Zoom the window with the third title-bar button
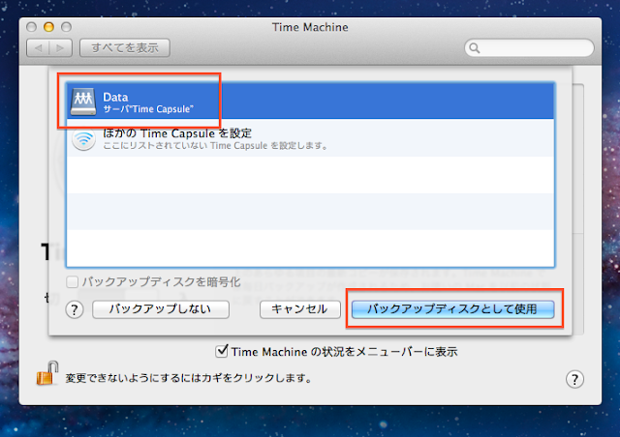620x437 pixels. (67, 27)
